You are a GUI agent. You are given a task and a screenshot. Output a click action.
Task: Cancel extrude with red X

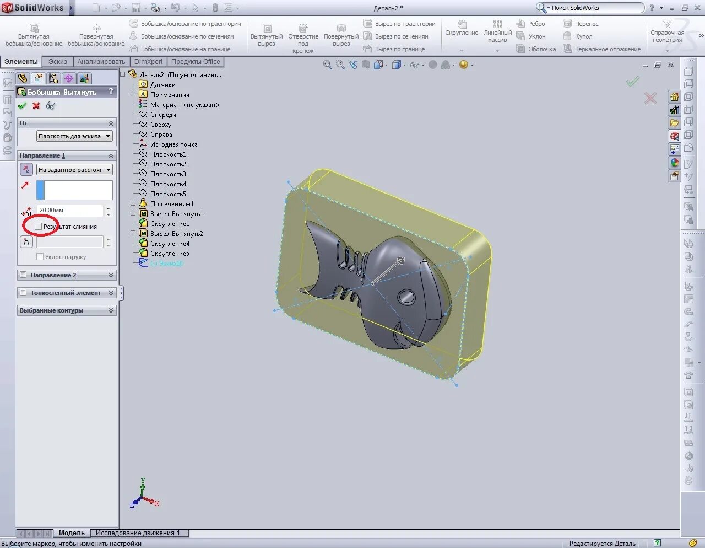[x=36, y=106]
